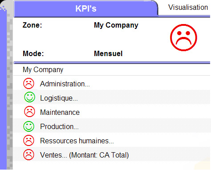Click the My Company list header
Viewport: 211px width, 170px height.
[x=43, y=69]
